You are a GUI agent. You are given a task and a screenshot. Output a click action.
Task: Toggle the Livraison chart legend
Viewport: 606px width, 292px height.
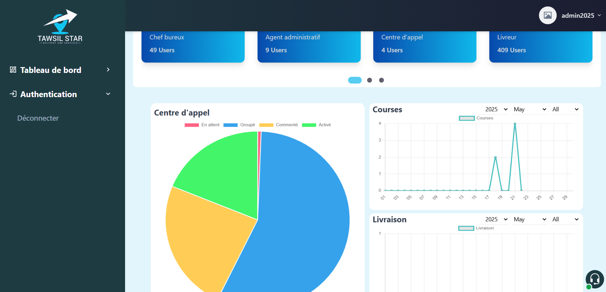pyautogui.click(x=476, y=228)
